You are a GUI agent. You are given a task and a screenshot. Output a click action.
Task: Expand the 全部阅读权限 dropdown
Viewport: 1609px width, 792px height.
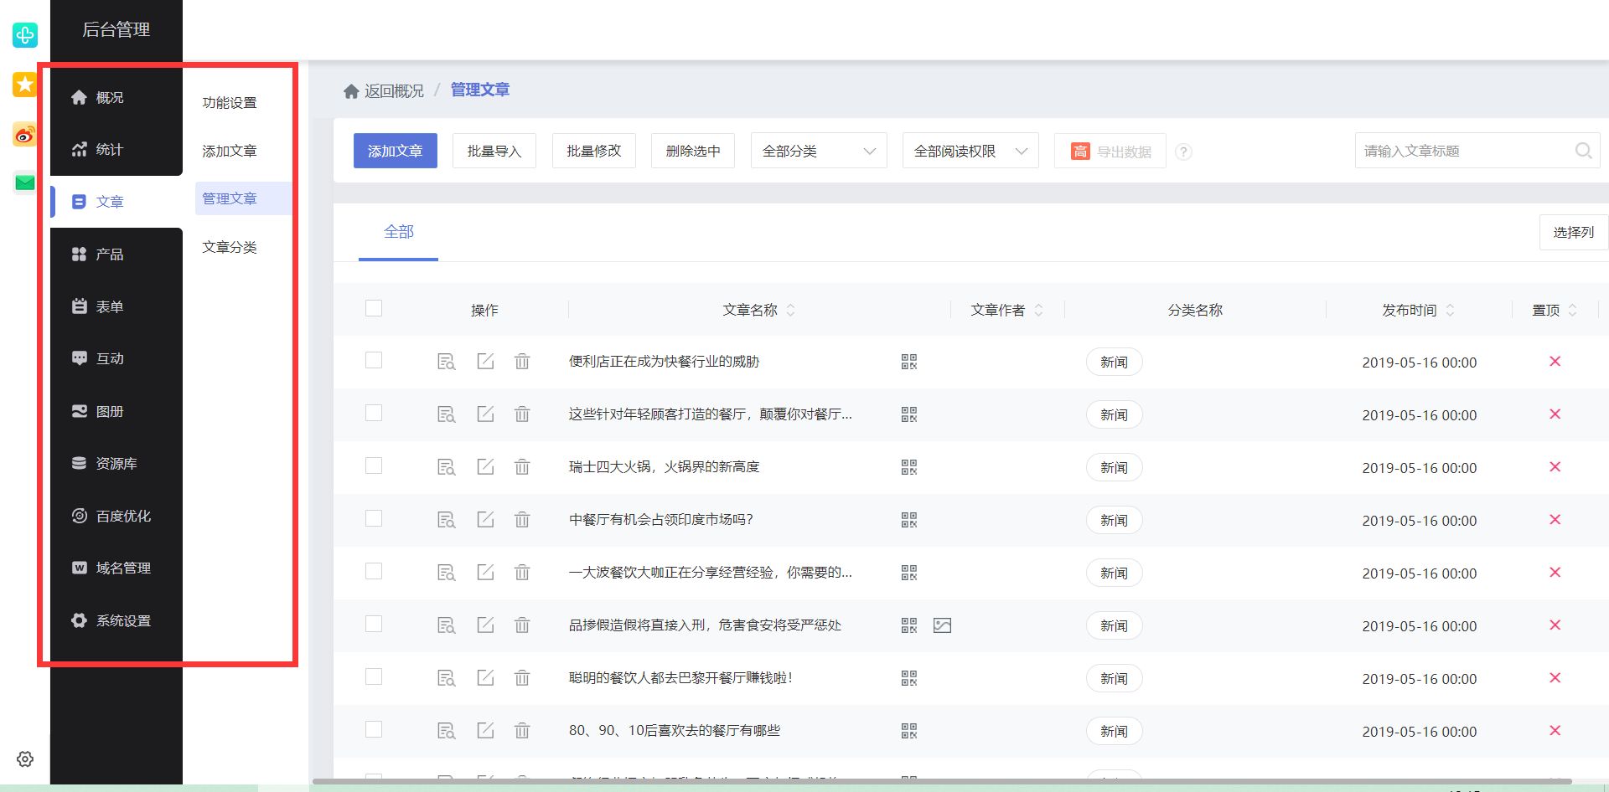click(969, 151)
